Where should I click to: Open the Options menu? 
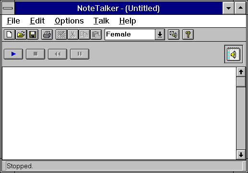[69, 21]
